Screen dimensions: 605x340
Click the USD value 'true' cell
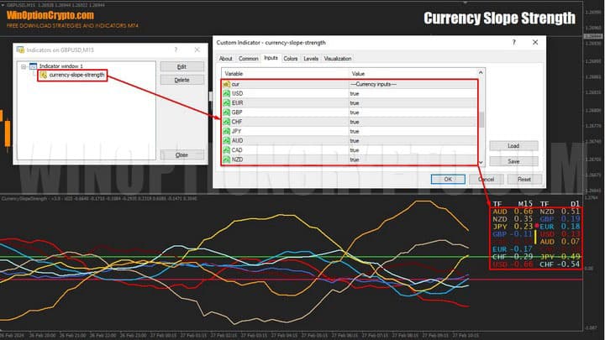click(413, 93)
